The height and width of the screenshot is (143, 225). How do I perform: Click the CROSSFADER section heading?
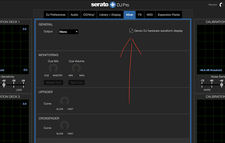(49, 118)
